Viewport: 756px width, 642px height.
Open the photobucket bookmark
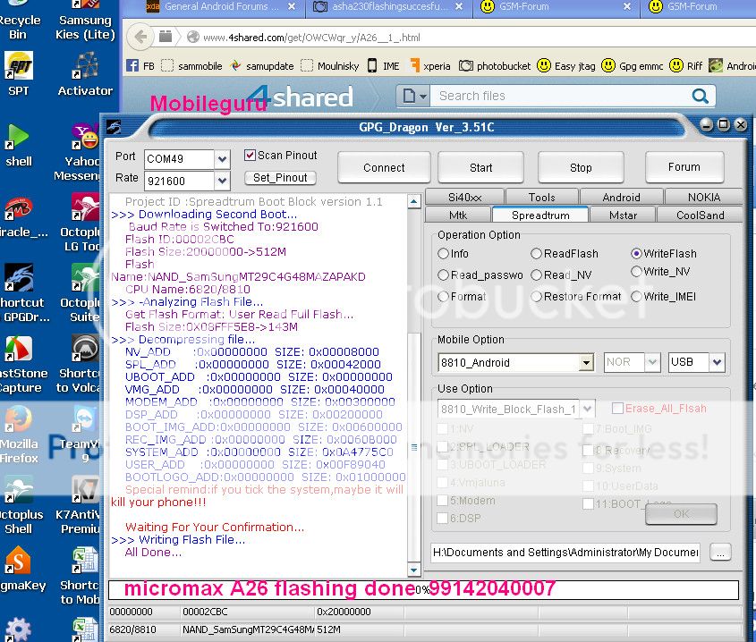495,65
